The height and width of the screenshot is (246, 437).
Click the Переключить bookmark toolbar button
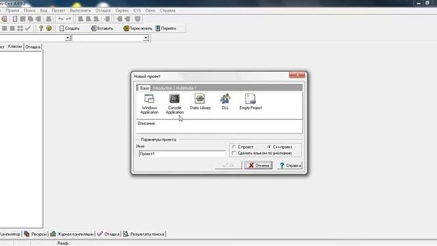138,28
